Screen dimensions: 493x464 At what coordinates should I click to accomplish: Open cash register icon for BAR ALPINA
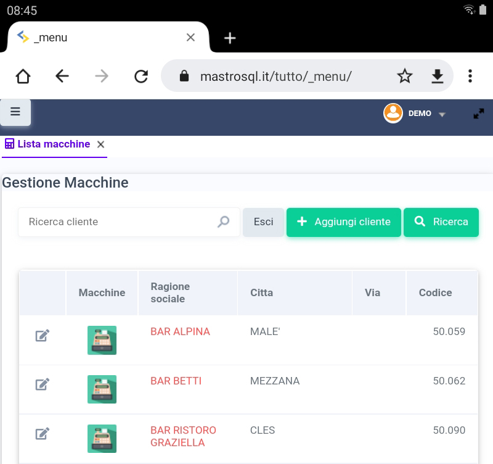pos(102,340)
